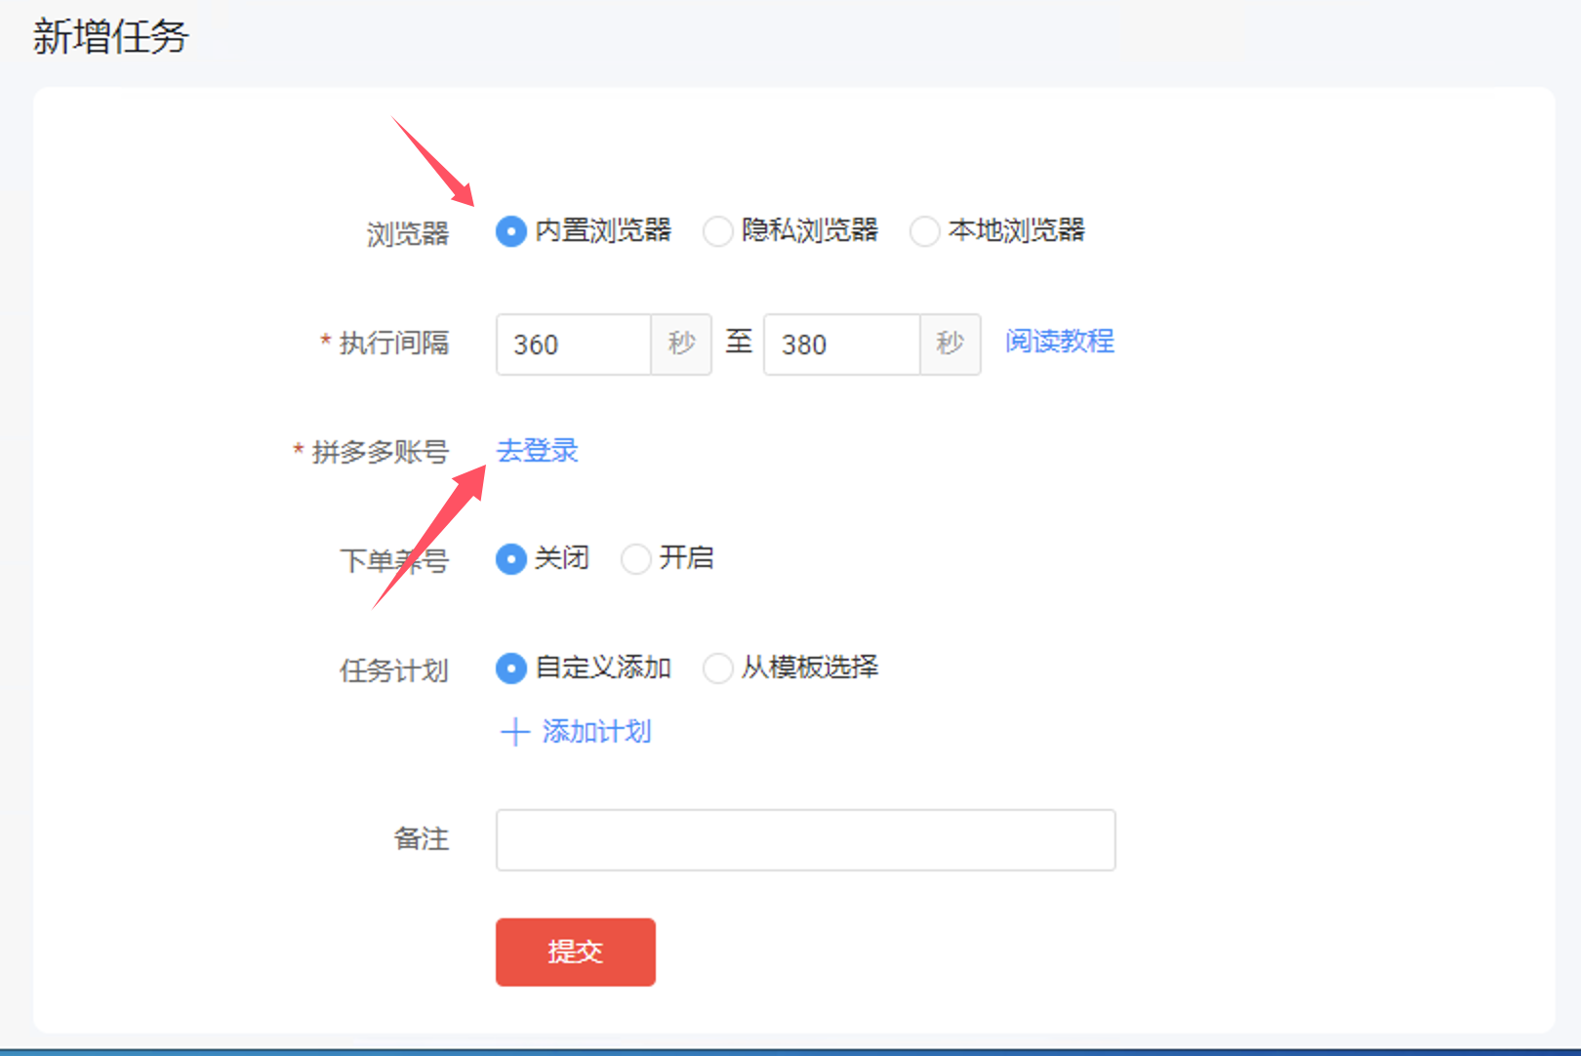Click the plus icon before 添加计划

click(514, 732)
